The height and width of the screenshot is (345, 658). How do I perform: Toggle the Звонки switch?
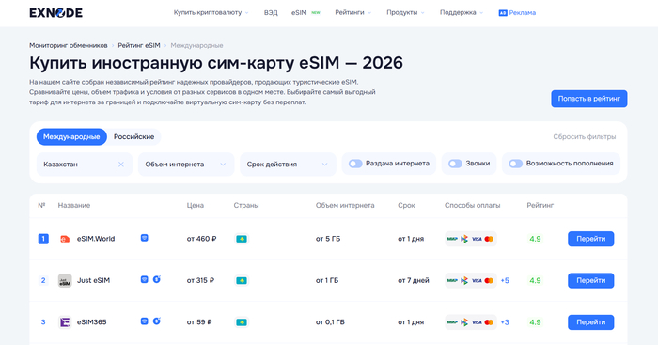(x=455, y=164)
